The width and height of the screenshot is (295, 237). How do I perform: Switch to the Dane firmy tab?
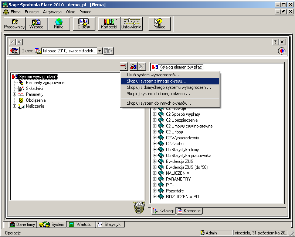tap(23, 224)
